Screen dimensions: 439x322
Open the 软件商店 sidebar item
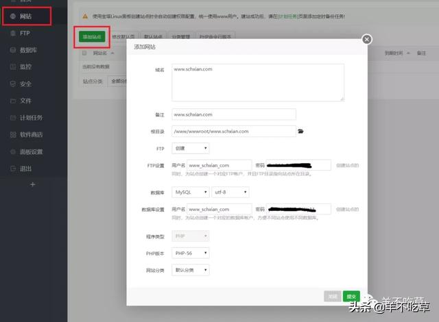(x=26, y=135)
